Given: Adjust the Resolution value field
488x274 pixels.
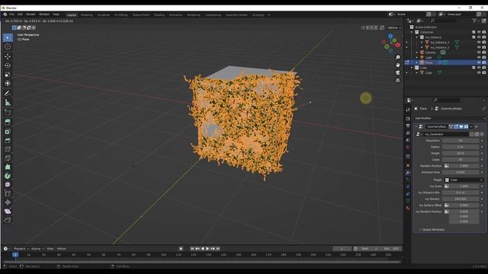Looking at the screenshot, I should 461,141.
